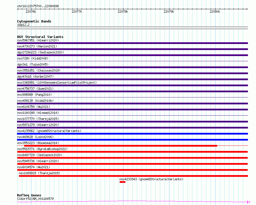Click the magenta arrow ending the C16orf52 gene line
256x205 pixels.
point(249,202)
